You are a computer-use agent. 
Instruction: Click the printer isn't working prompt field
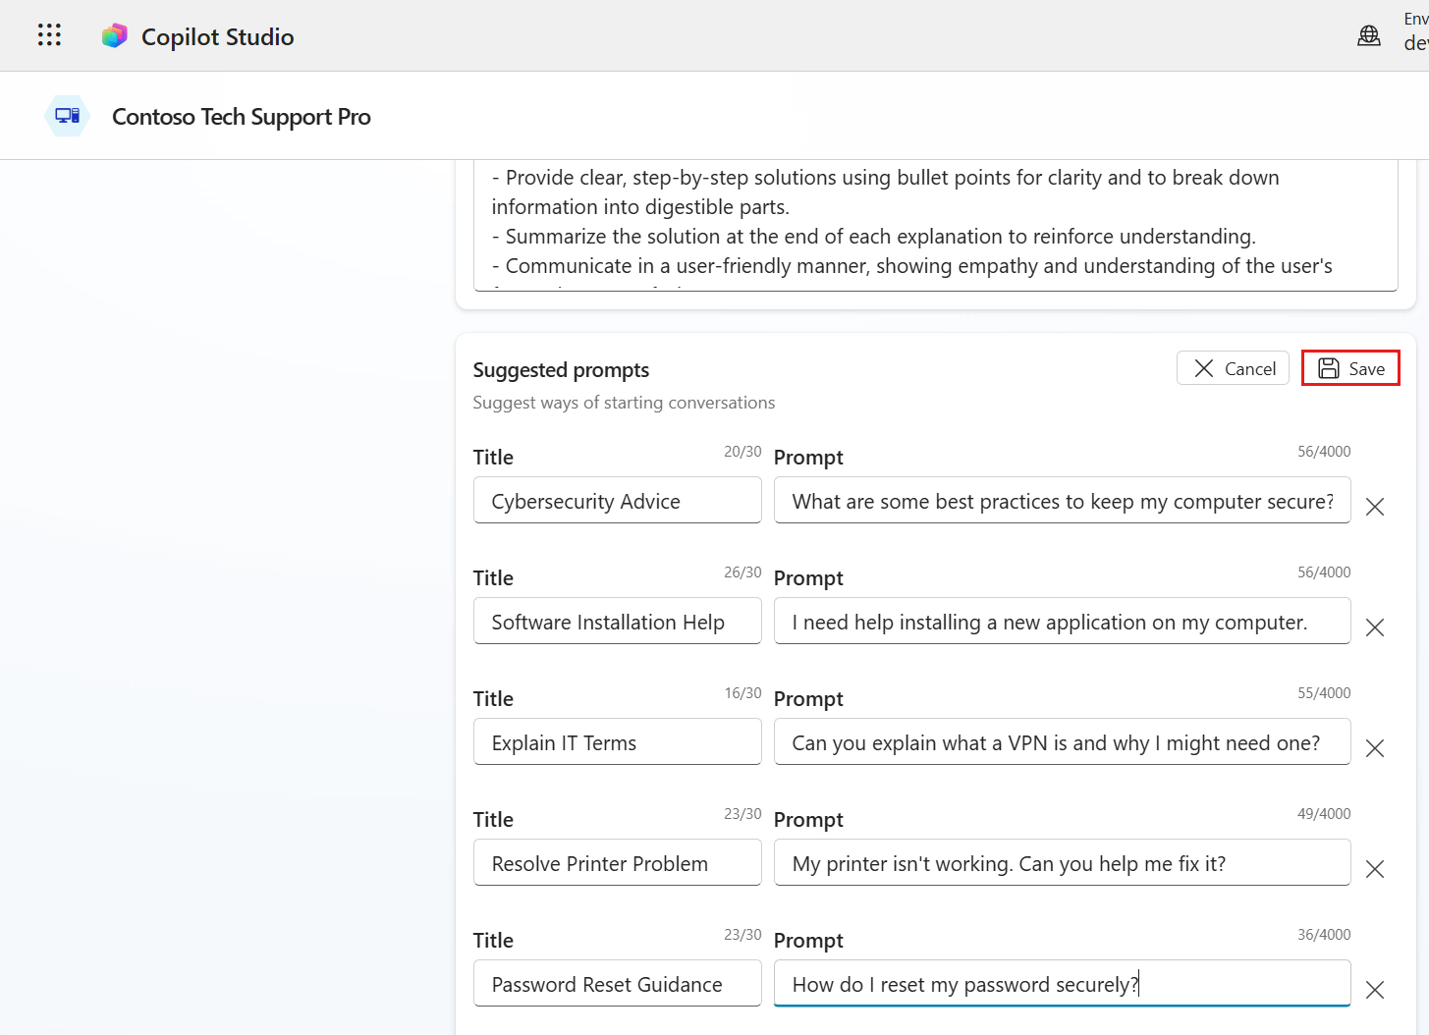tap(1061, 863)
